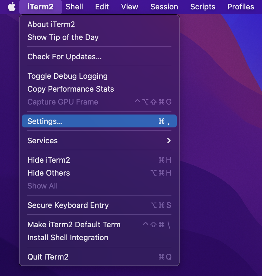Select Show Tip of the Day

pyautogui.click(x=99, y=37)
